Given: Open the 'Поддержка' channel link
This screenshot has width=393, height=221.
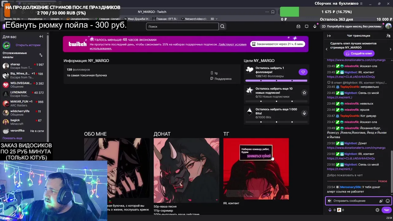Looking at the screenshot, I should coord(221,79).
